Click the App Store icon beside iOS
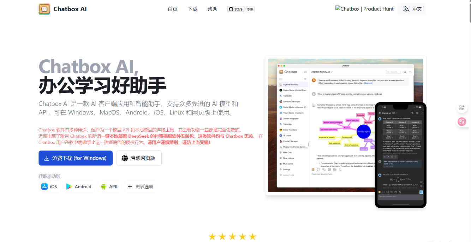This screenshot has height=242, width=471. coord(44,187)
